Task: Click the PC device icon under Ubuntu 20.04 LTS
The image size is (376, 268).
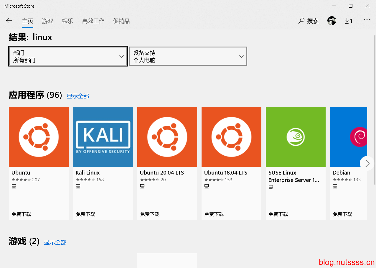Action: click(x=142, y=186)
